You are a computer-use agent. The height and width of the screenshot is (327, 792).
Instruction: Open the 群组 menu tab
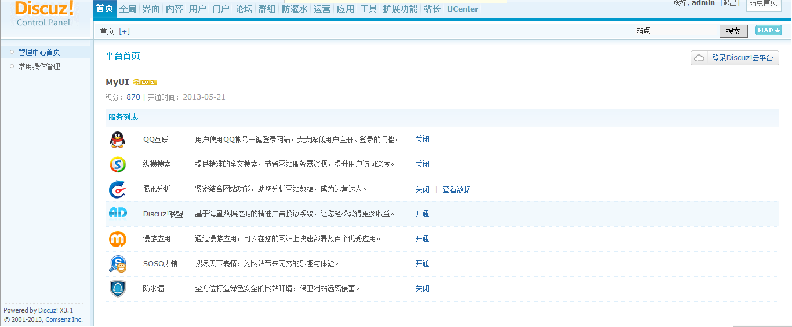(267, 9)
